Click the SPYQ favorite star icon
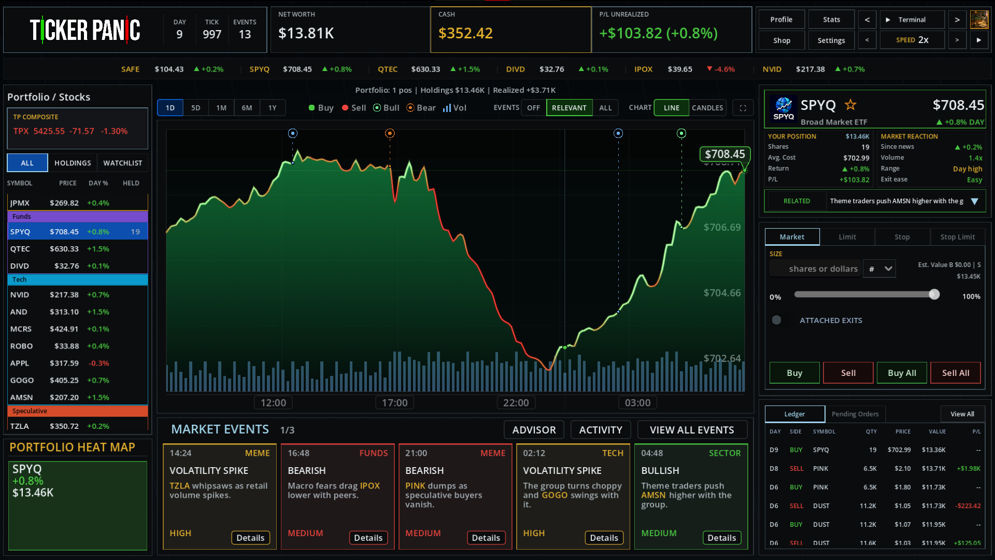The height and width of the screenshot is (560, 995). coord(850,105)
